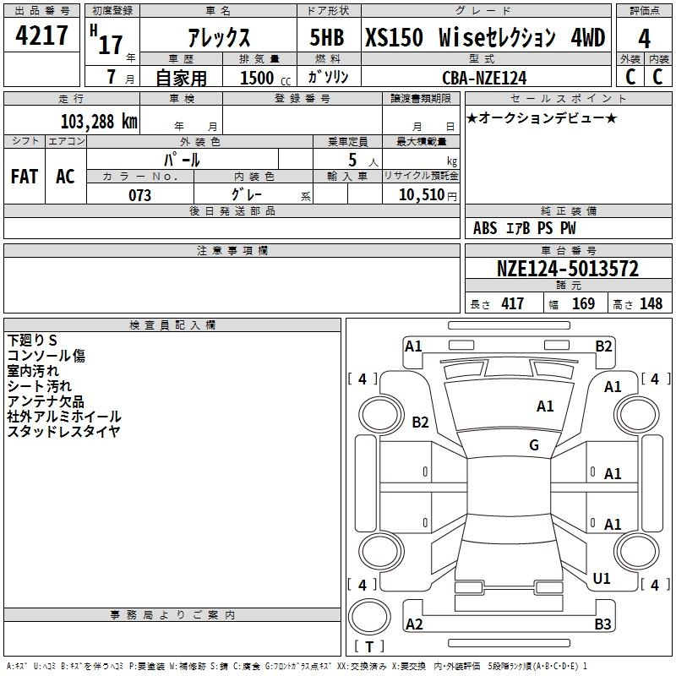The width and height of the screenshot is (676, 676).
Task: Click the B3 mark on rear bumper
Action: coord(603,624)
